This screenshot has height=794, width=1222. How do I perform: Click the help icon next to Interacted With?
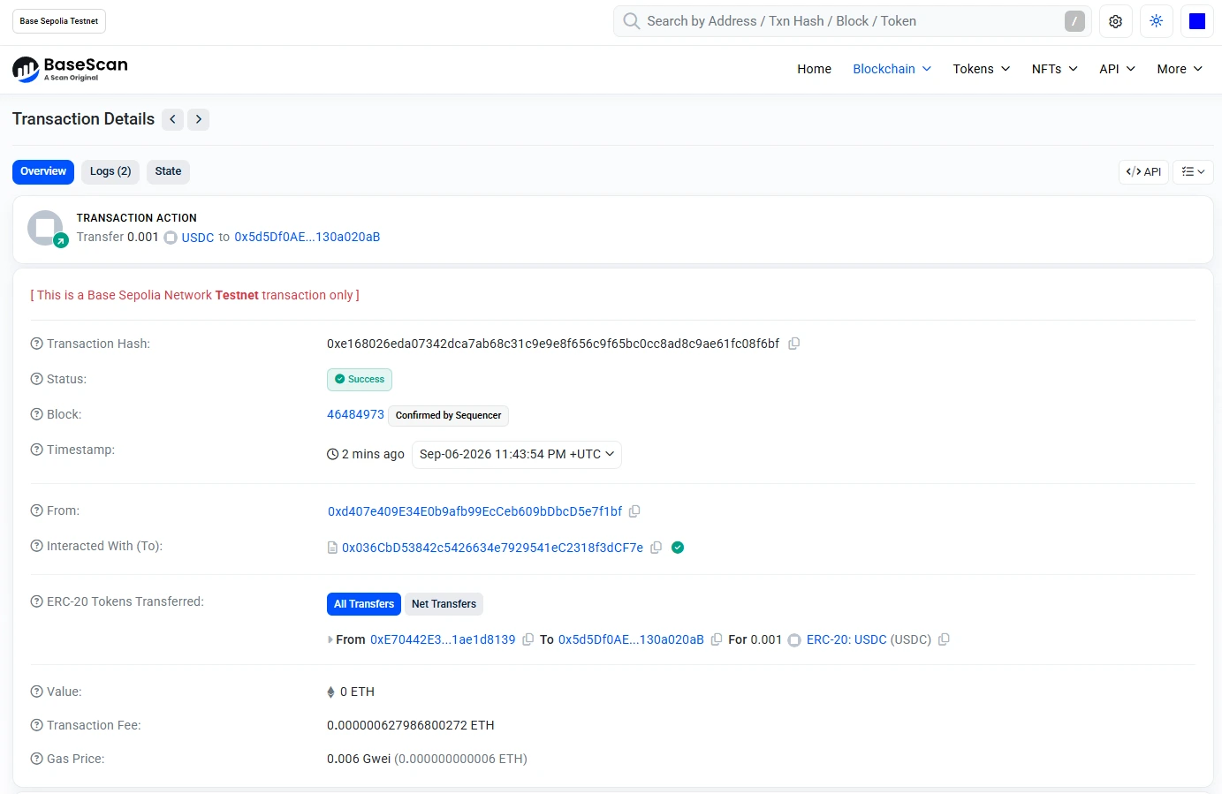click(36, 546)
